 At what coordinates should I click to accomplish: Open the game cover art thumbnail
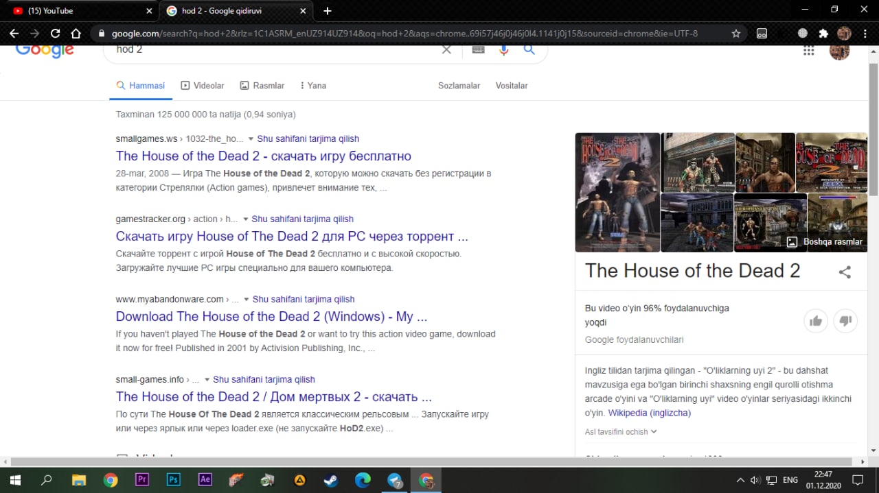pyautogui.click(x=617, y=193)
